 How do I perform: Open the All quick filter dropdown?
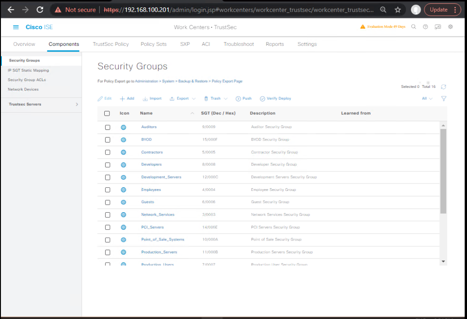[427, 98]
